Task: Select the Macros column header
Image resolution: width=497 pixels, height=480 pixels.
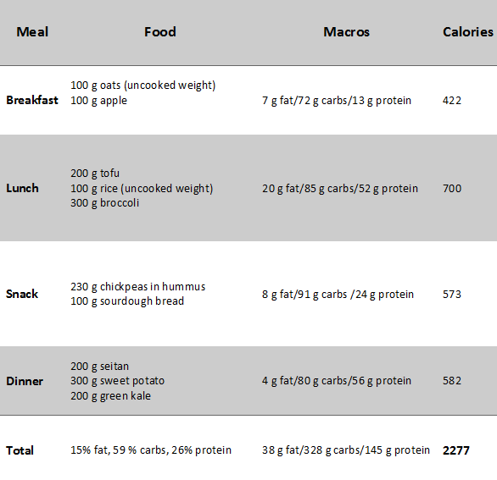Action: pos(346,32)
